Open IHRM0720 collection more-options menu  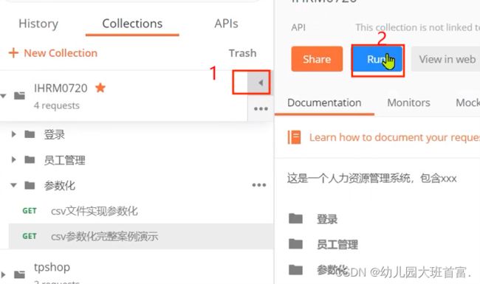click(261, 108)
